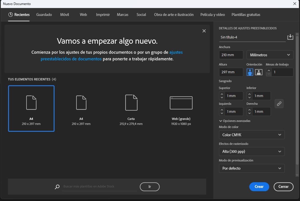300x201 pixels.
Task: Open the Modo de color dropdown
Action: tap(251, 135)
